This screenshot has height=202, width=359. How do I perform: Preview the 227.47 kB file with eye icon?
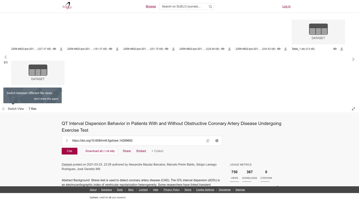pos(54,49)
